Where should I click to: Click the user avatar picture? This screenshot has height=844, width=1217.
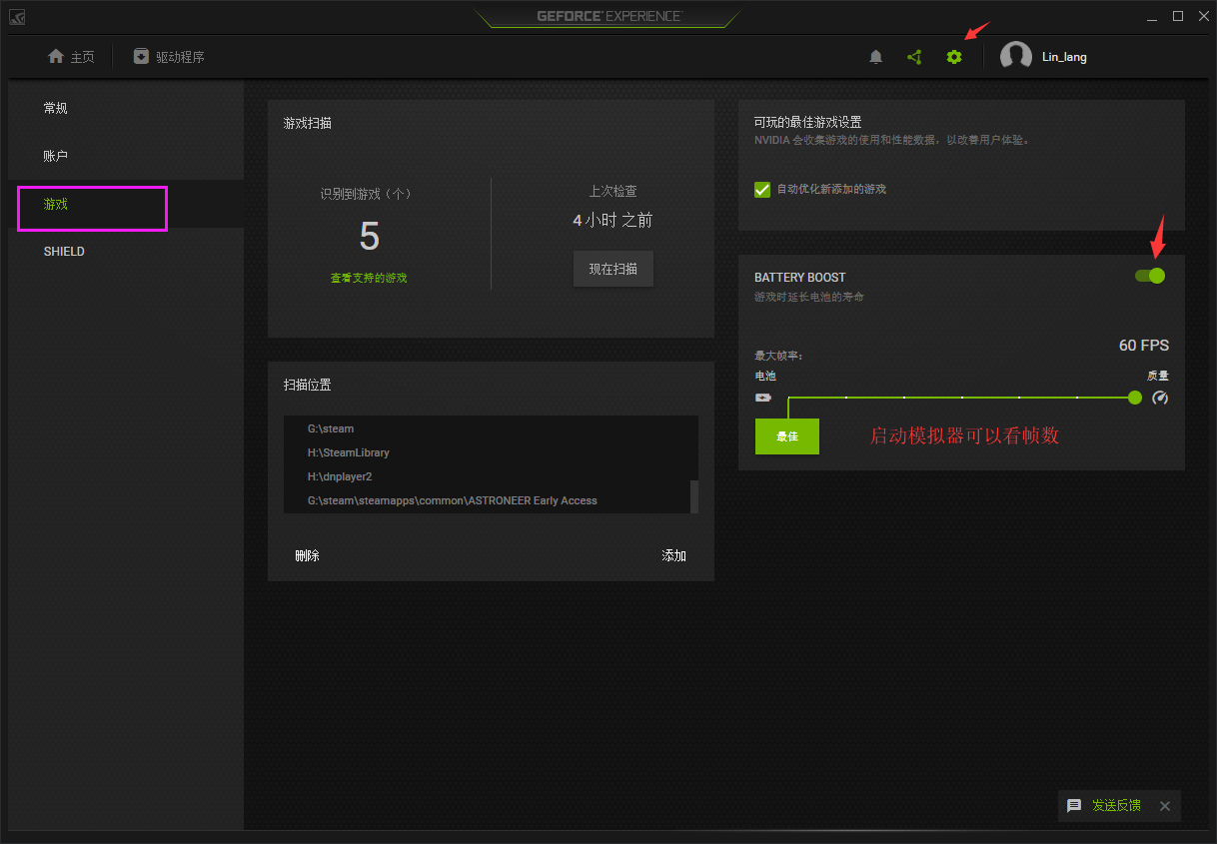click(x=1016, y=57)
